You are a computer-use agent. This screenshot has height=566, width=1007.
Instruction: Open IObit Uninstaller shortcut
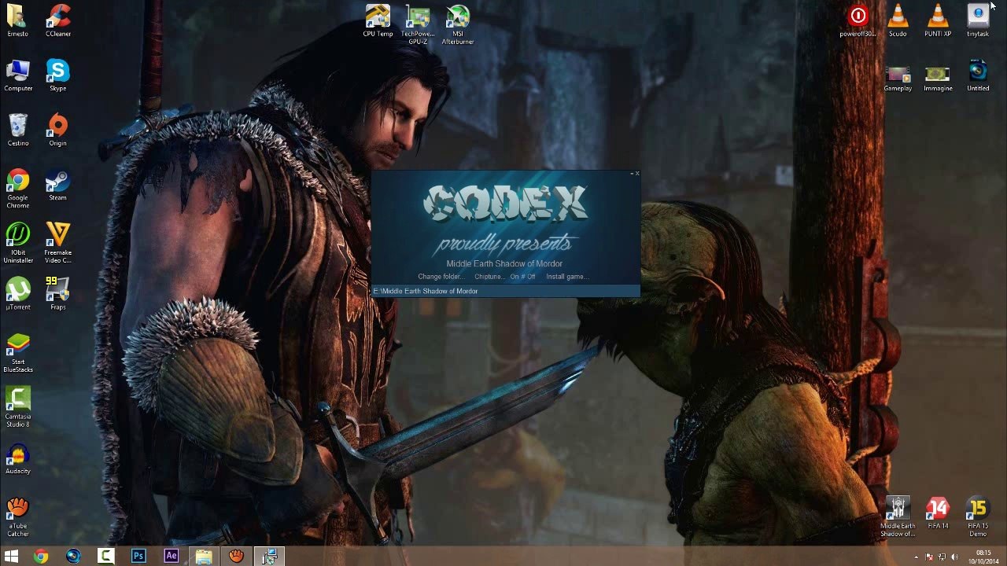18,243
